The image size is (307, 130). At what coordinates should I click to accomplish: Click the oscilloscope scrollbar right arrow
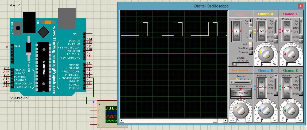(226, 121)
